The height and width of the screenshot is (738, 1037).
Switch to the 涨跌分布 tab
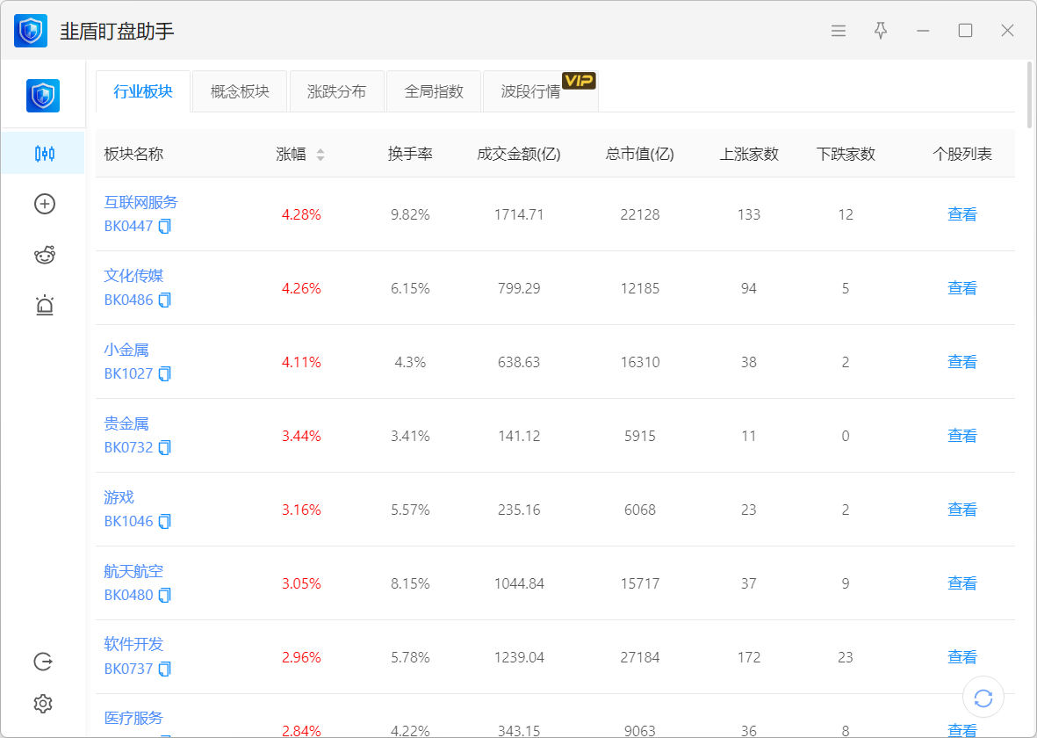[336, 91]
